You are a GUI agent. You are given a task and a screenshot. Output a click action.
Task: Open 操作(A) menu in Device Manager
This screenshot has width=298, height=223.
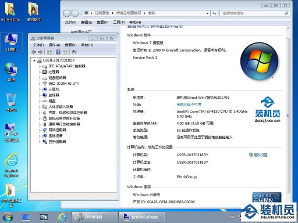pos(54,45)
